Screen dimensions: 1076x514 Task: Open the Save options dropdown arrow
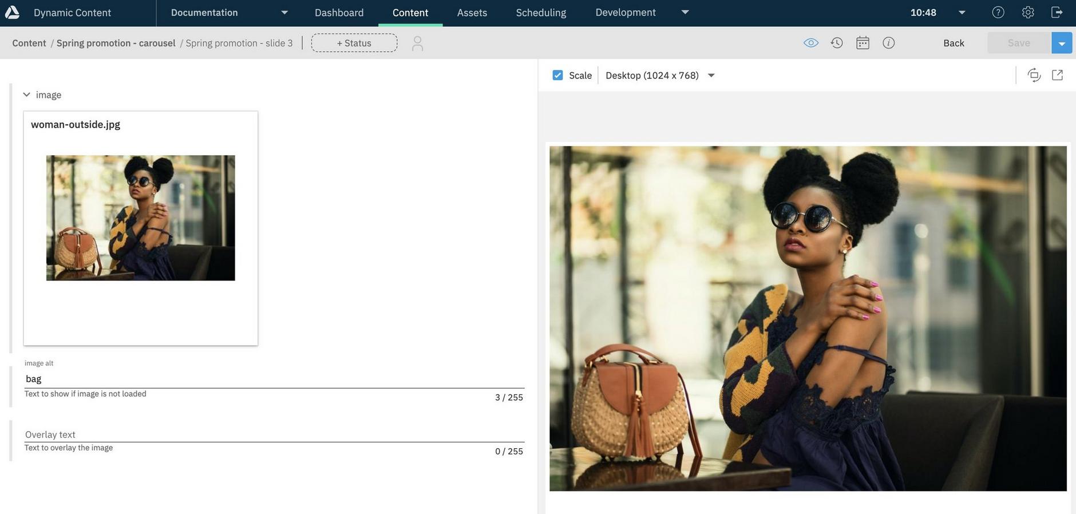pyautogui.click(x=1062, y=43)
